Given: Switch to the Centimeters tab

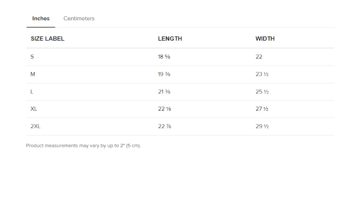Looking at the screenshot, I should pyautogui.click(x=79, y=18).
